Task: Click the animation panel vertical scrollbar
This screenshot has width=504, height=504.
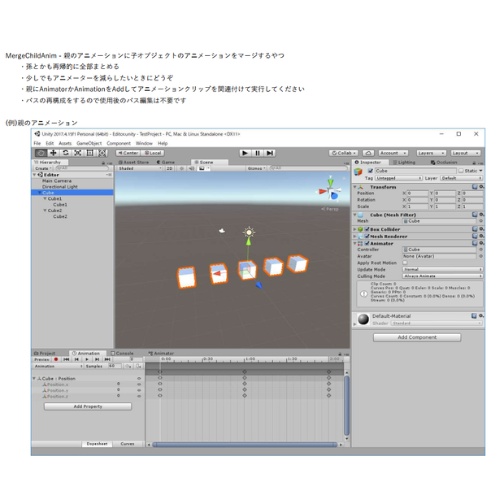Action: [346, 406]
